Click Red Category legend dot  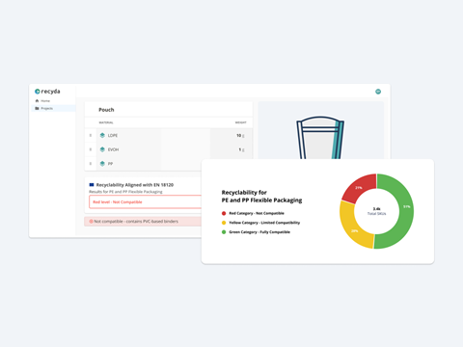click(224, 213)
